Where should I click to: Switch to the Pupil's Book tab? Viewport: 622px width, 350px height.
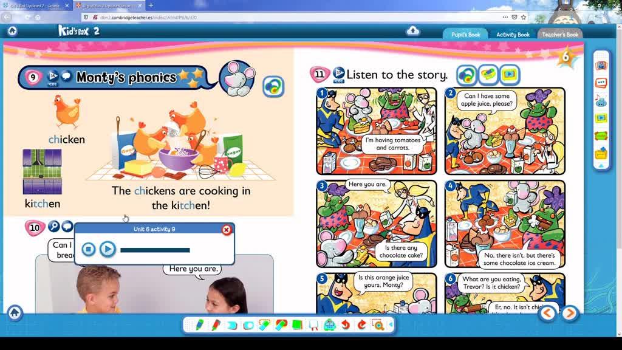click(465, 35)
